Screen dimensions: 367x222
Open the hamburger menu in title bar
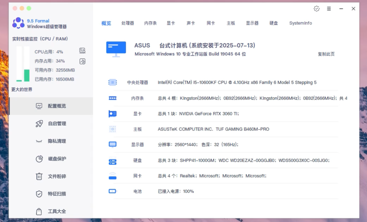click(329, 8)
